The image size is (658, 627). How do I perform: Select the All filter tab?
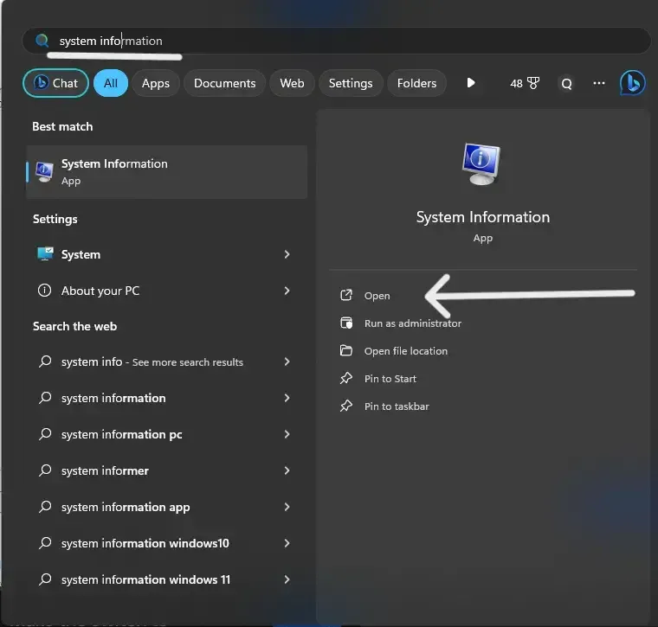pyautogui.click(x=111, y=83)
